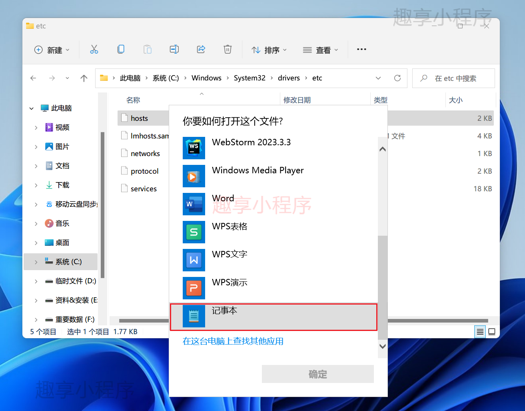The image size is (525, 411).
Task: Select the services file
Action: [x=139, y=188]
